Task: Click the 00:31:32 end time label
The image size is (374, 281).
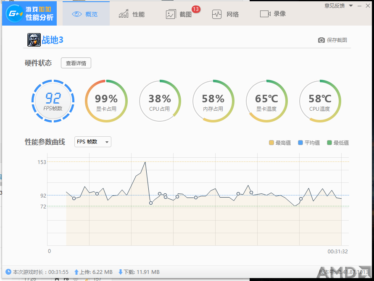Action: point(337,252)
